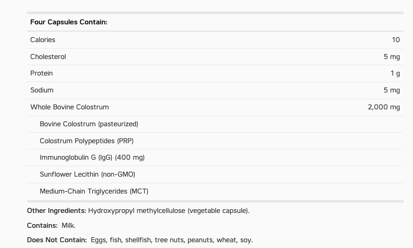Select the Cholesterol row label
Viewport: 413px width, 248px height.
(x=48, y=57)
